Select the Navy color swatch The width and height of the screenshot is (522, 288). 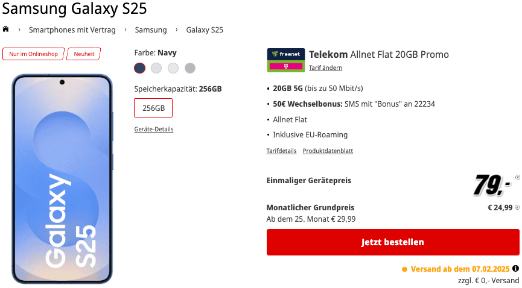[140, 68]
